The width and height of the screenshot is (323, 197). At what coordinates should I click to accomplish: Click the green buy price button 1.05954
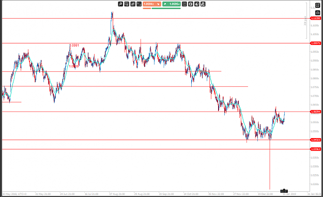pyautogui.click(x=172, y=4)
